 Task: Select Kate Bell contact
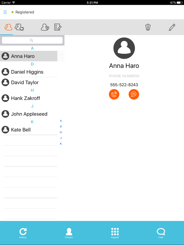tap(29, 130)
